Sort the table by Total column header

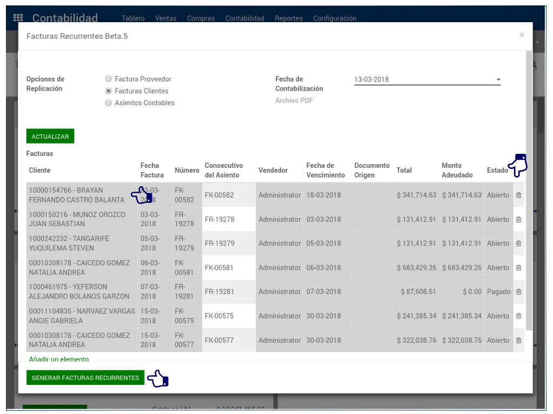[x=404, y=171]
